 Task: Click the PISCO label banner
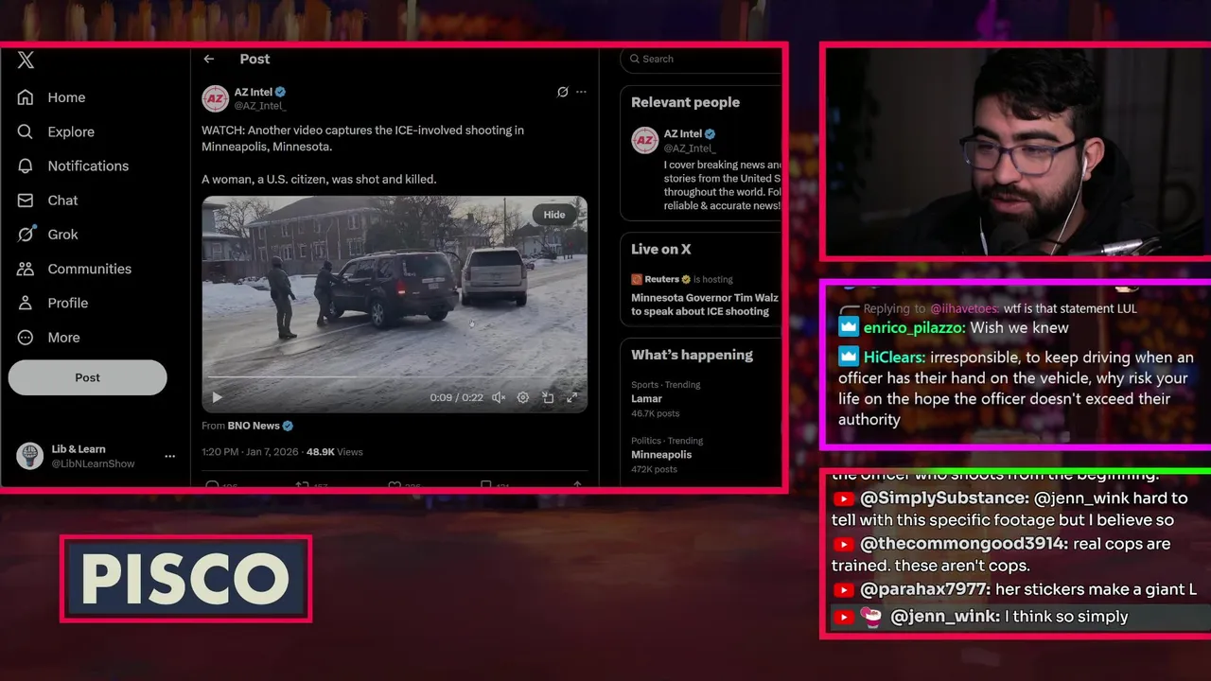click(x=185, y=579)
